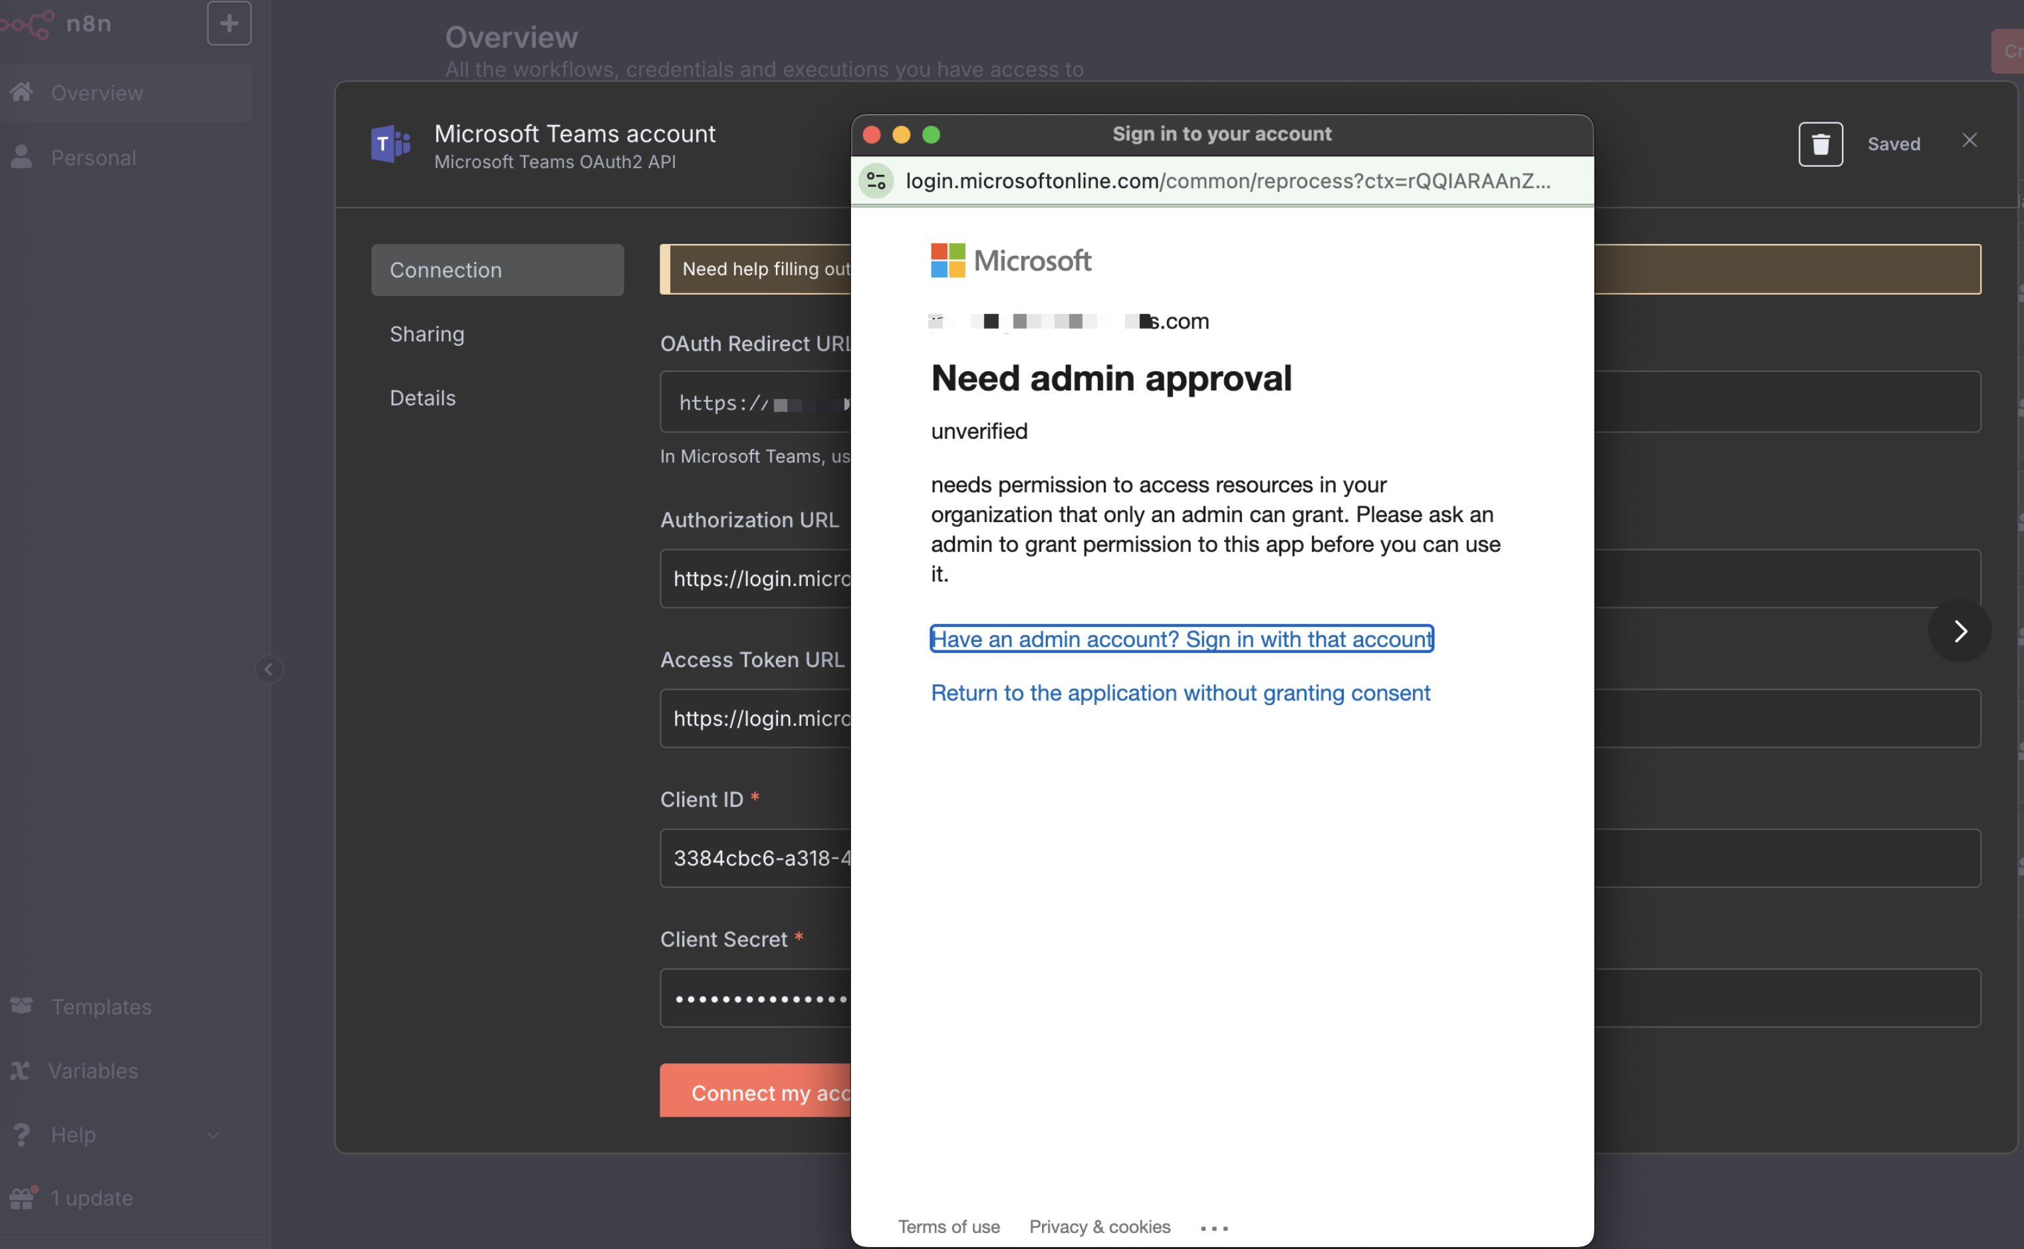This screenshot has height=1249, width=2024.
Task: Click the Microsoft Teams icon
Action: coord(390,144)
